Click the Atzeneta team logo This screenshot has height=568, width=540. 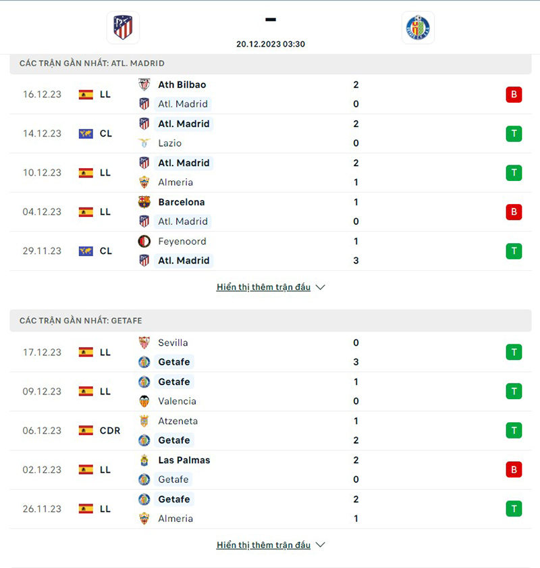click(x=144, y=421)
